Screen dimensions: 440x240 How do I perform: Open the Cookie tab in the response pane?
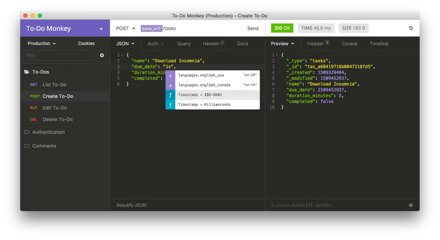349,43
